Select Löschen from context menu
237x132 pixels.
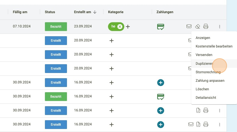pos(202,89)
